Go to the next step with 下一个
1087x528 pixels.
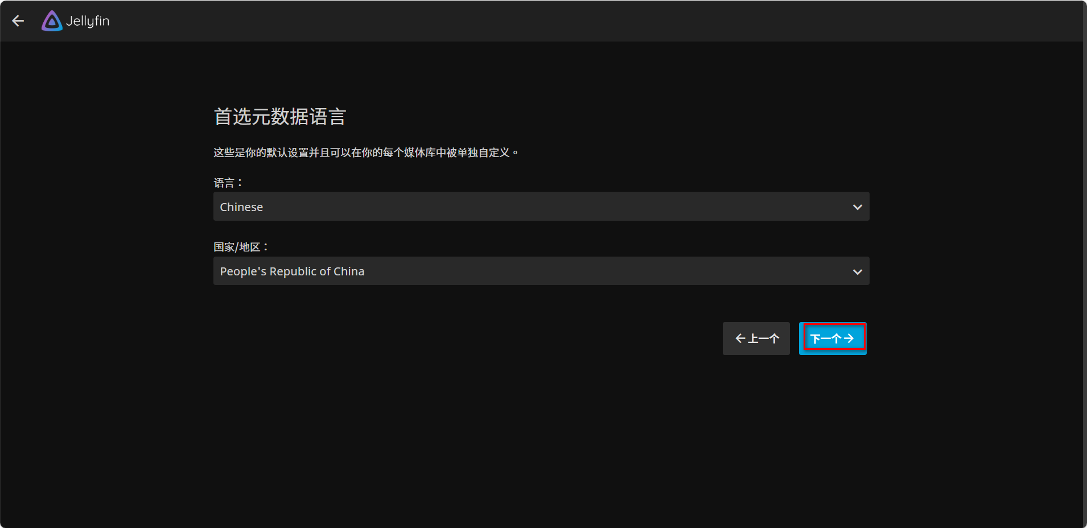(832, 339)
